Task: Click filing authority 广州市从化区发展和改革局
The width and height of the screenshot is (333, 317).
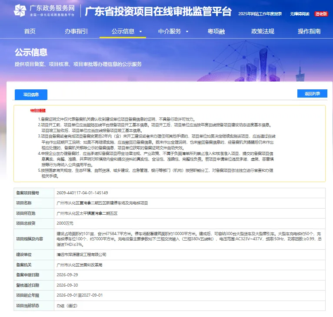Action: (x=80, y=265)
